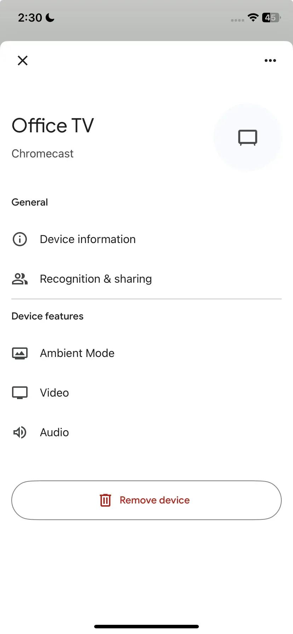Tap the red trash can icon
This screenshot has width=293, height=634.
(x=105, y=500)
